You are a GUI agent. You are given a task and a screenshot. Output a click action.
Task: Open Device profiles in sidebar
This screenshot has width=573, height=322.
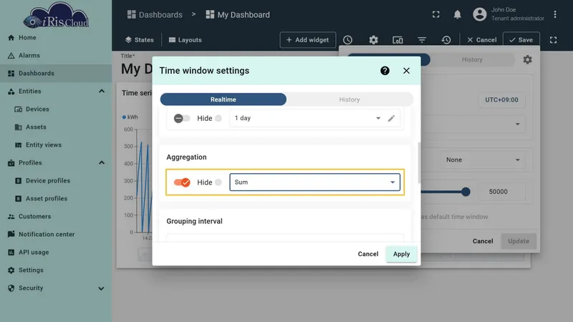pos(56,181)
